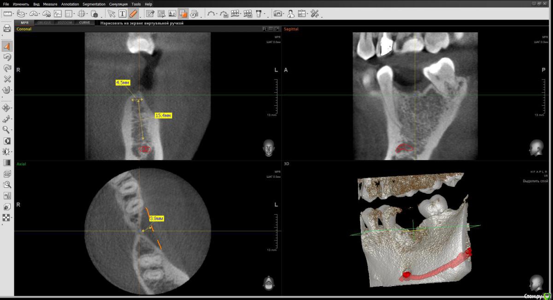Click the printer icon in left sidebar
This screenshot has height=300, width=553.
(7, 29)
